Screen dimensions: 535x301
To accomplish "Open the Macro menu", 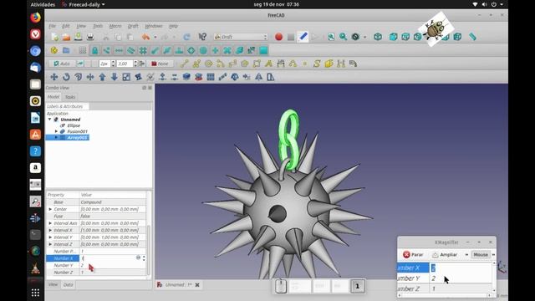I will tap(115, 26).
